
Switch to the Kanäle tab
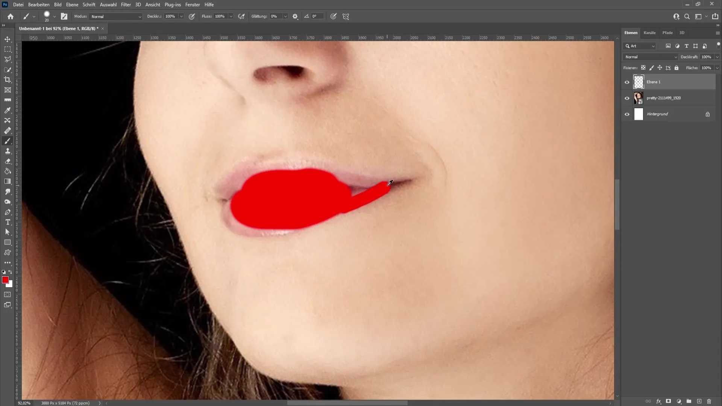(x=650, y=33)
